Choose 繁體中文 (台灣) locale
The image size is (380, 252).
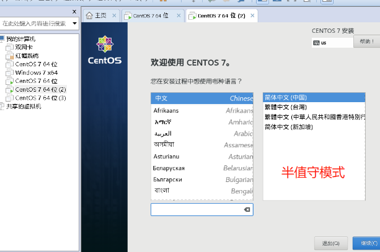pyautogui.click(x=314, y=107)
